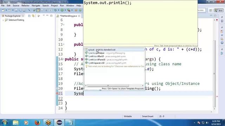Open the Edit menu
225x126 pixels.
point(8,6)
